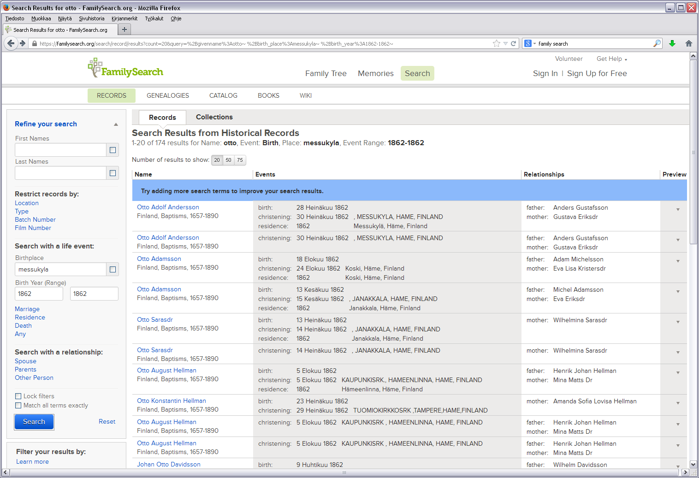Click the Learn more link
The image size is (699, 478).
click(32, 462)
